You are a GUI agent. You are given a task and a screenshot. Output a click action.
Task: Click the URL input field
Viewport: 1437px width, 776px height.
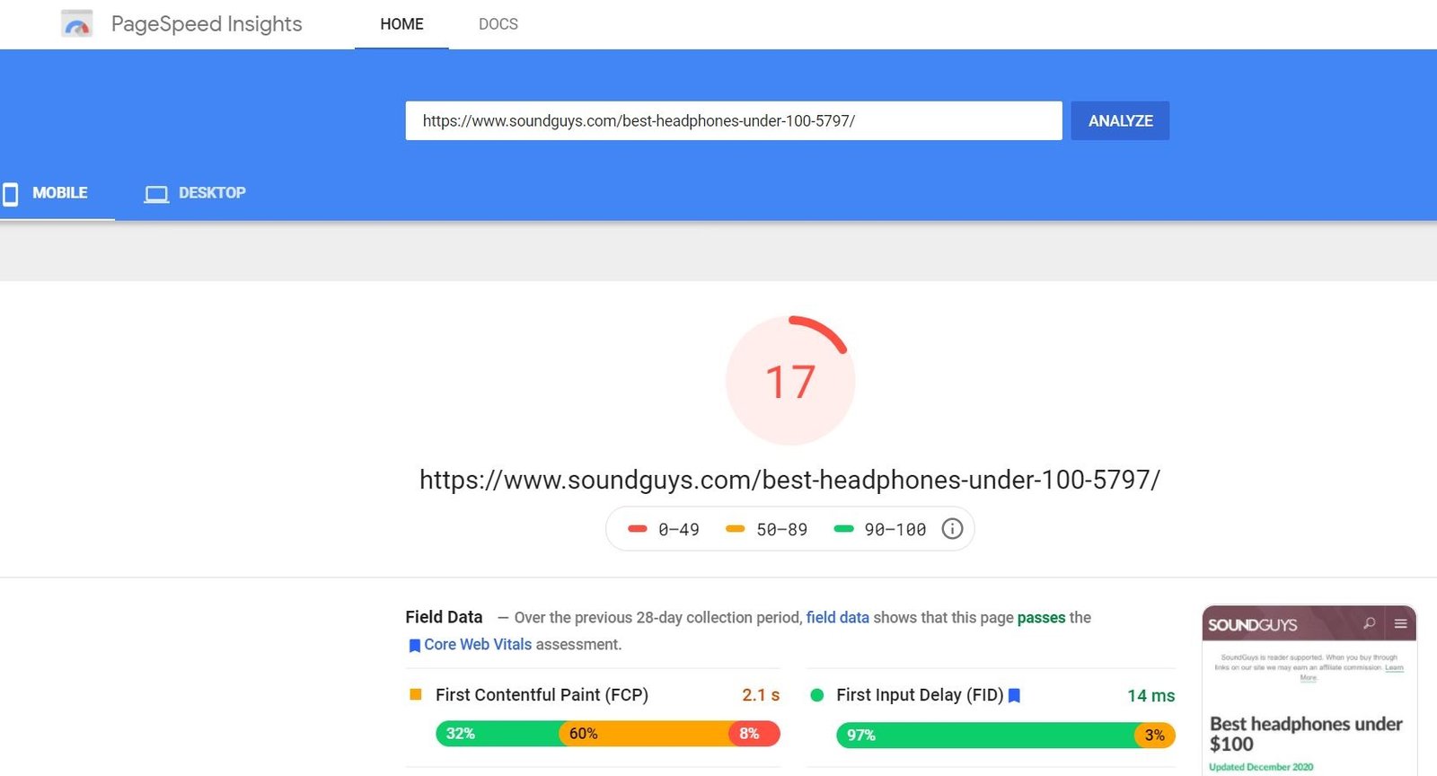click(x=734, y=120)
